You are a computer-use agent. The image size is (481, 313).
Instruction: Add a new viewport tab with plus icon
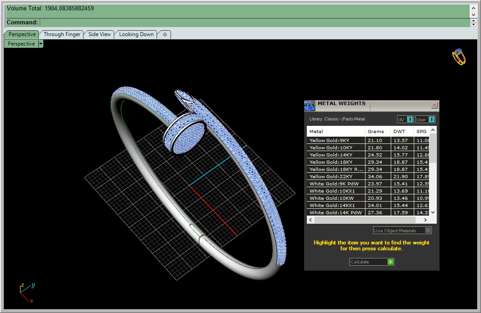[x=165, y=34]
